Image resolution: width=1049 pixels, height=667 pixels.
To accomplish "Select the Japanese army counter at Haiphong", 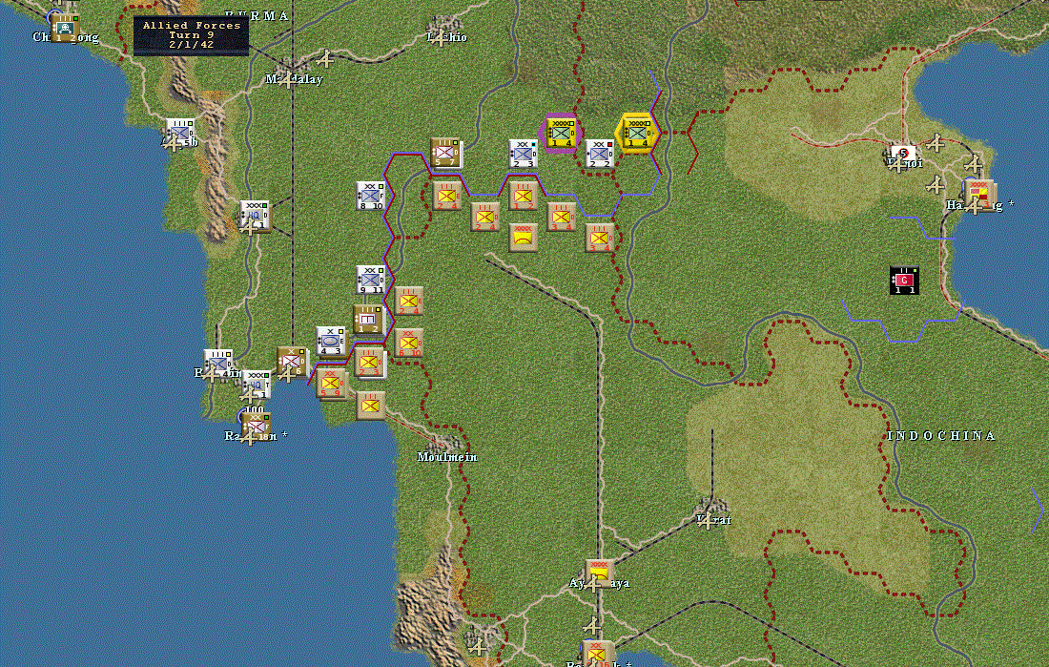I will click(979, 195).
